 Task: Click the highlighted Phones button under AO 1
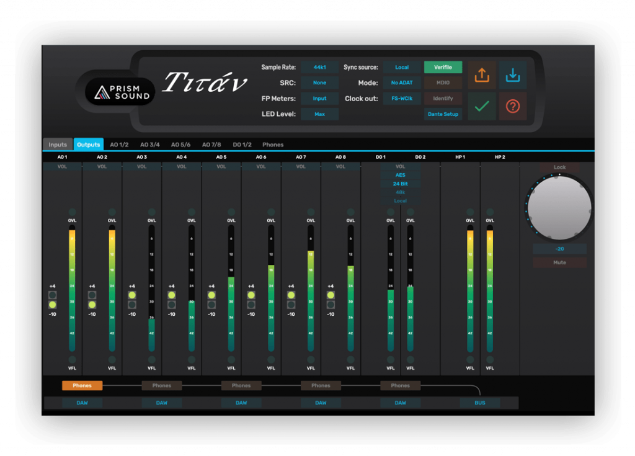(82, 385)
